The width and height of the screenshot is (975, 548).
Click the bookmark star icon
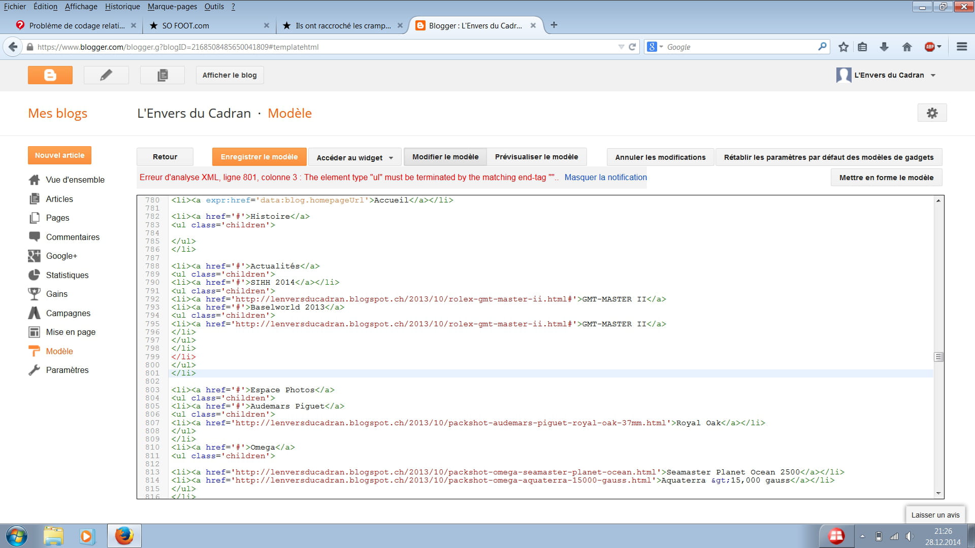pyautogui.click(x=843, y=47)
